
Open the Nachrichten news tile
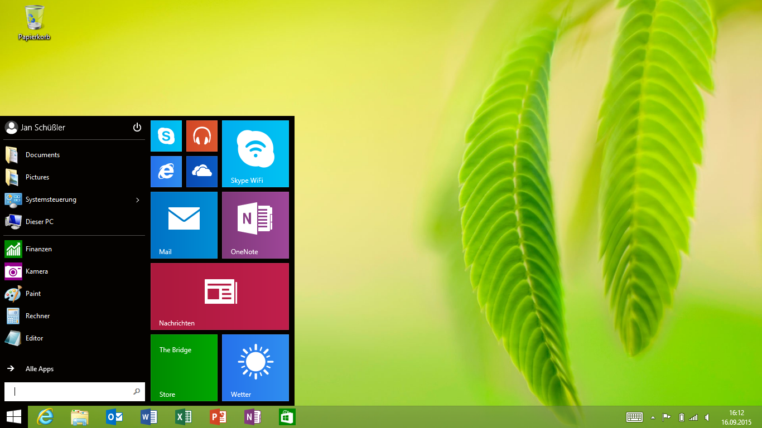(x=220, y=296)
